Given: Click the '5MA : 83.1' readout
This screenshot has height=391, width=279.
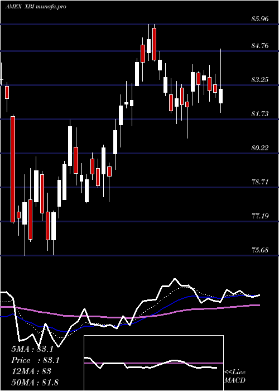Looking at the screenshot, I should [32, 349].
